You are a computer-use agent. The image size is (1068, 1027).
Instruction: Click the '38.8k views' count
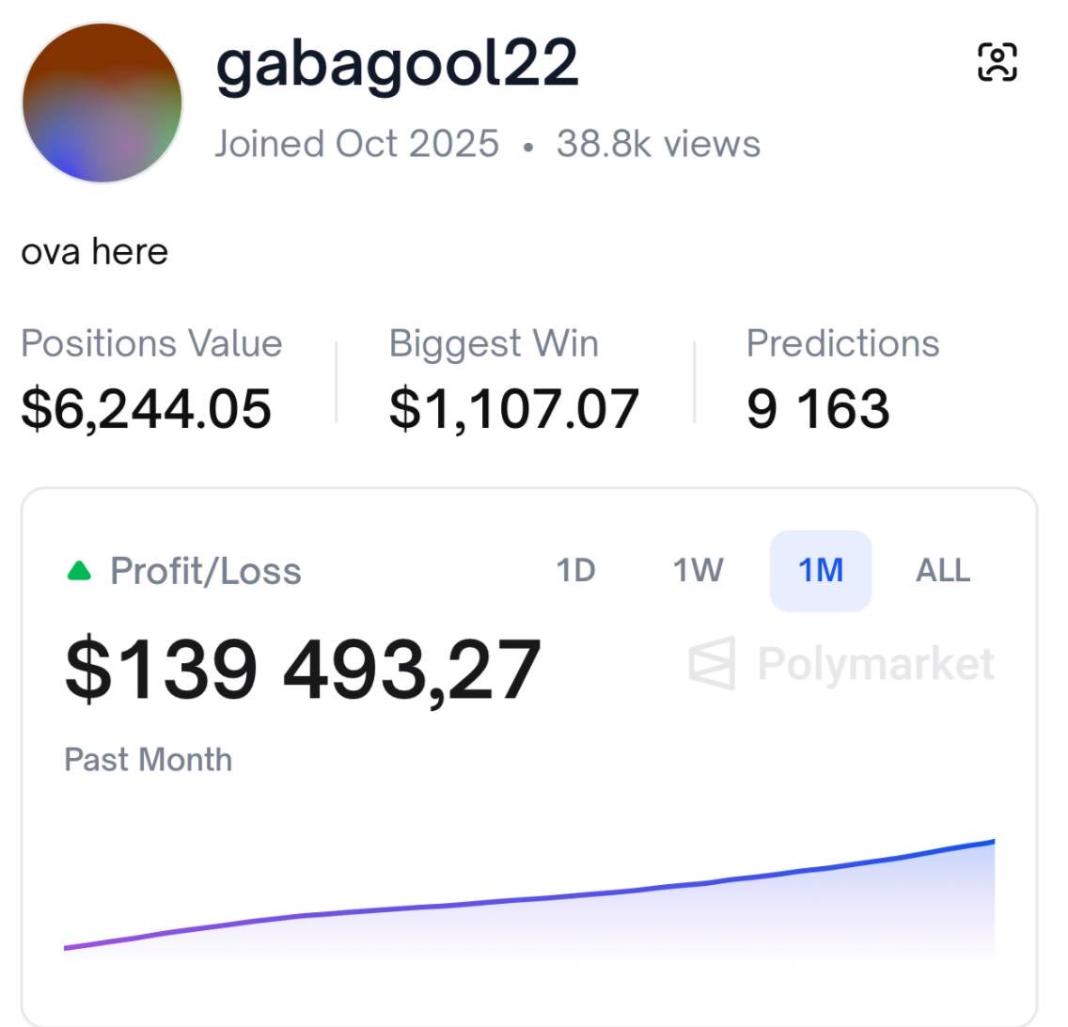(x=658, y=144)
